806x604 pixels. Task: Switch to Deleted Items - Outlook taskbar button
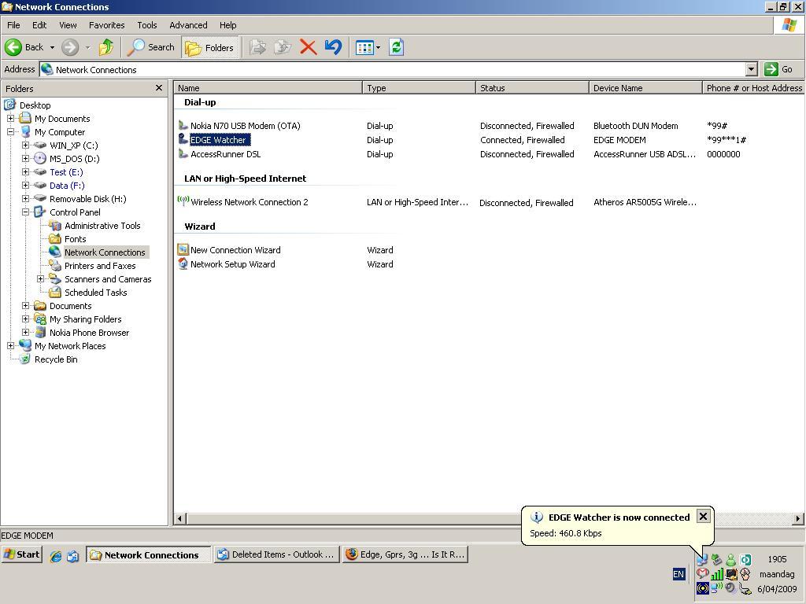click(x=277, y=554)
